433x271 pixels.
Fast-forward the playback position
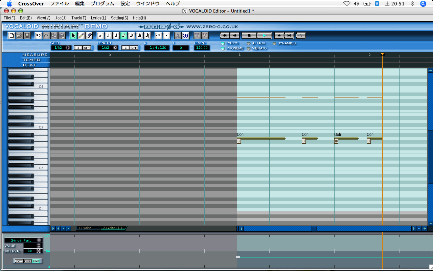pos(279,36)
